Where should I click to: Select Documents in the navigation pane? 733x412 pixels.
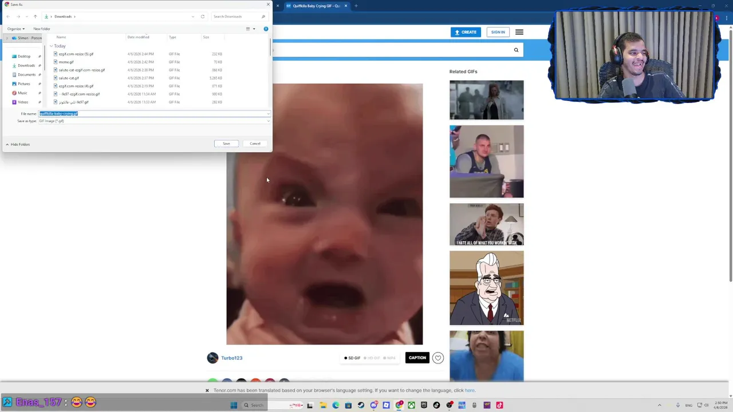pyautogui.click(x=26, y=74)
